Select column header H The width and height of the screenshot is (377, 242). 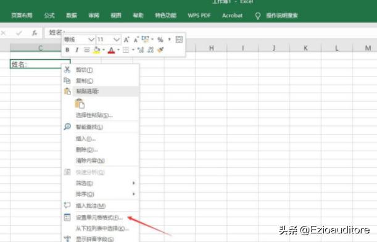(212, 48)
